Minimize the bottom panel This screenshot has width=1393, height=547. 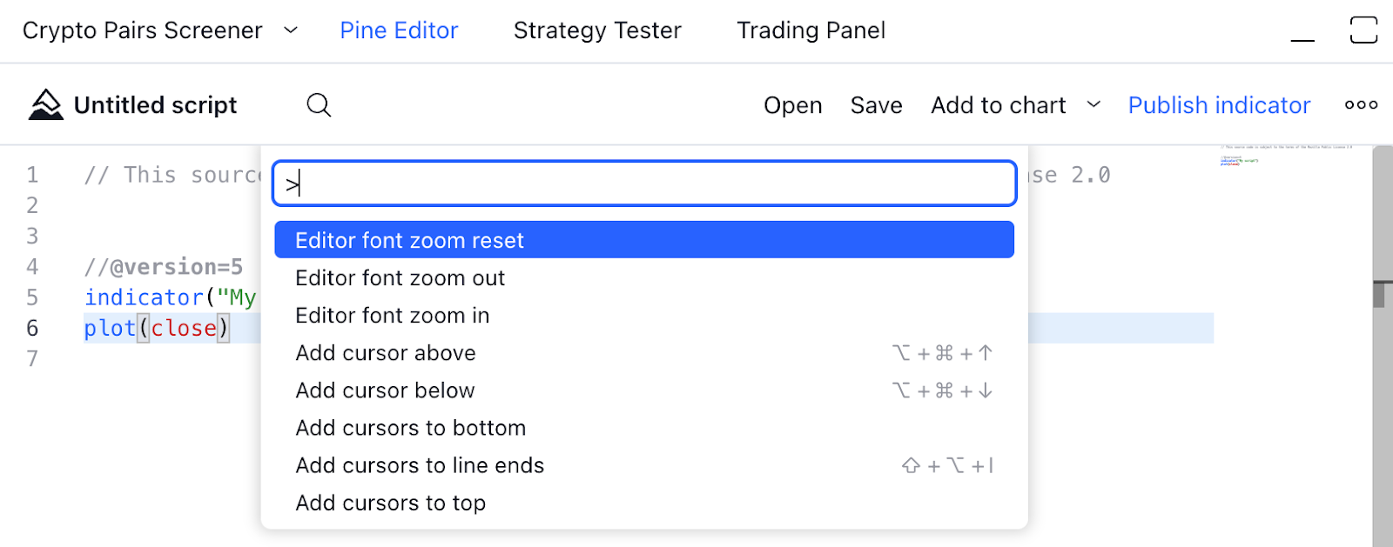[1302, 31]
